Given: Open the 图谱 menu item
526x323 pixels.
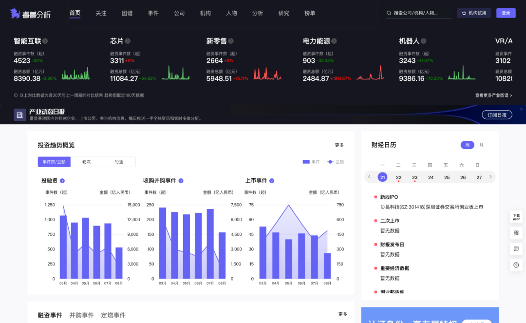Looking at the screenshot, I should pyautogui.click(x=127, y=13).
